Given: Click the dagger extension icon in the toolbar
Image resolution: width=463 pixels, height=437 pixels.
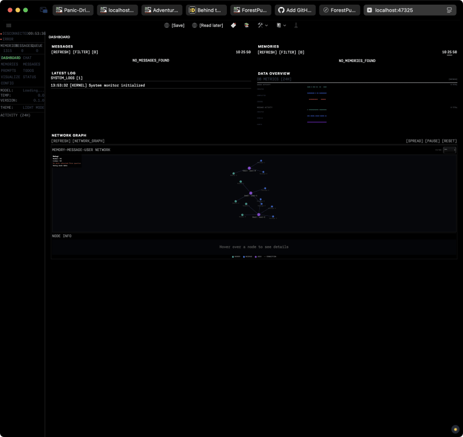Looking at the screenshot, I should pos(233,25).
